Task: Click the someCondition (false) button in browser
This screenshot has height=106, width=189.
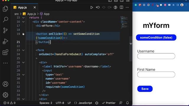Action: tap(156, 37)
